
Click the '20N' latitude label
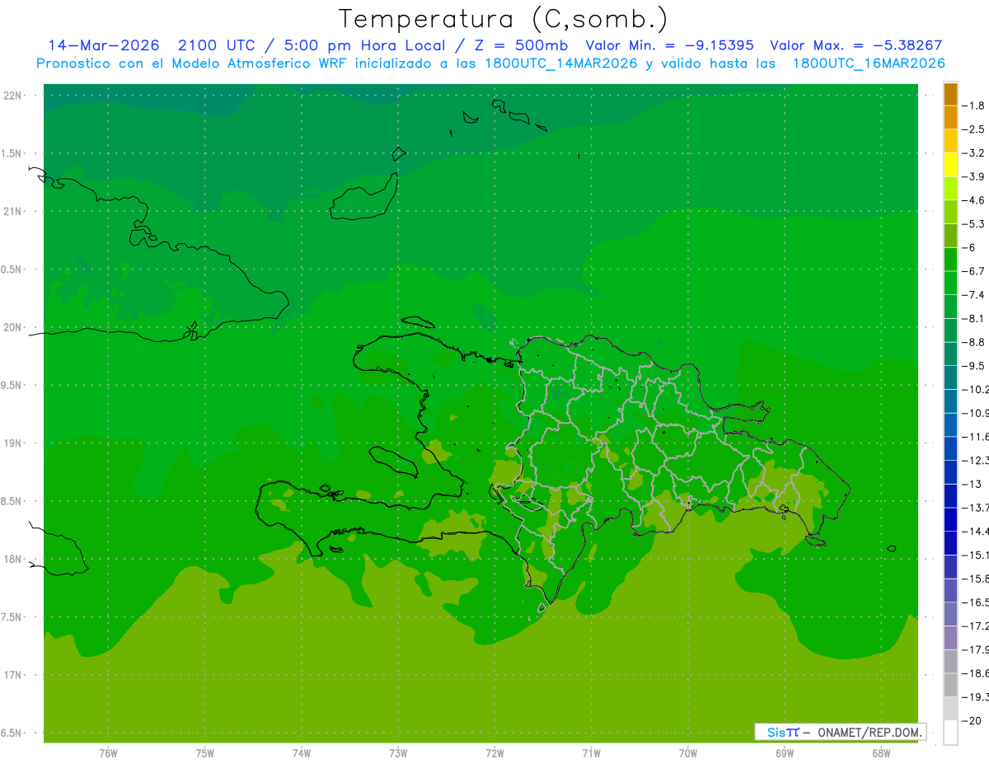click(13, 327)
